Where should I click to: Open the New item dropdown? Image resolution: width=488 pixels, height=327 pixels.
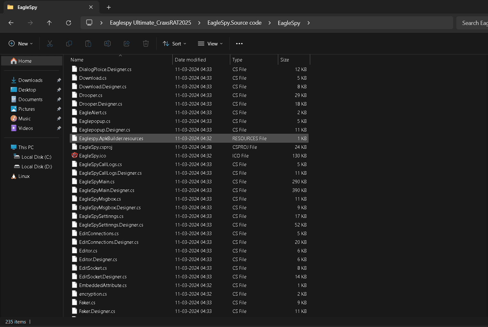point(21,44)
